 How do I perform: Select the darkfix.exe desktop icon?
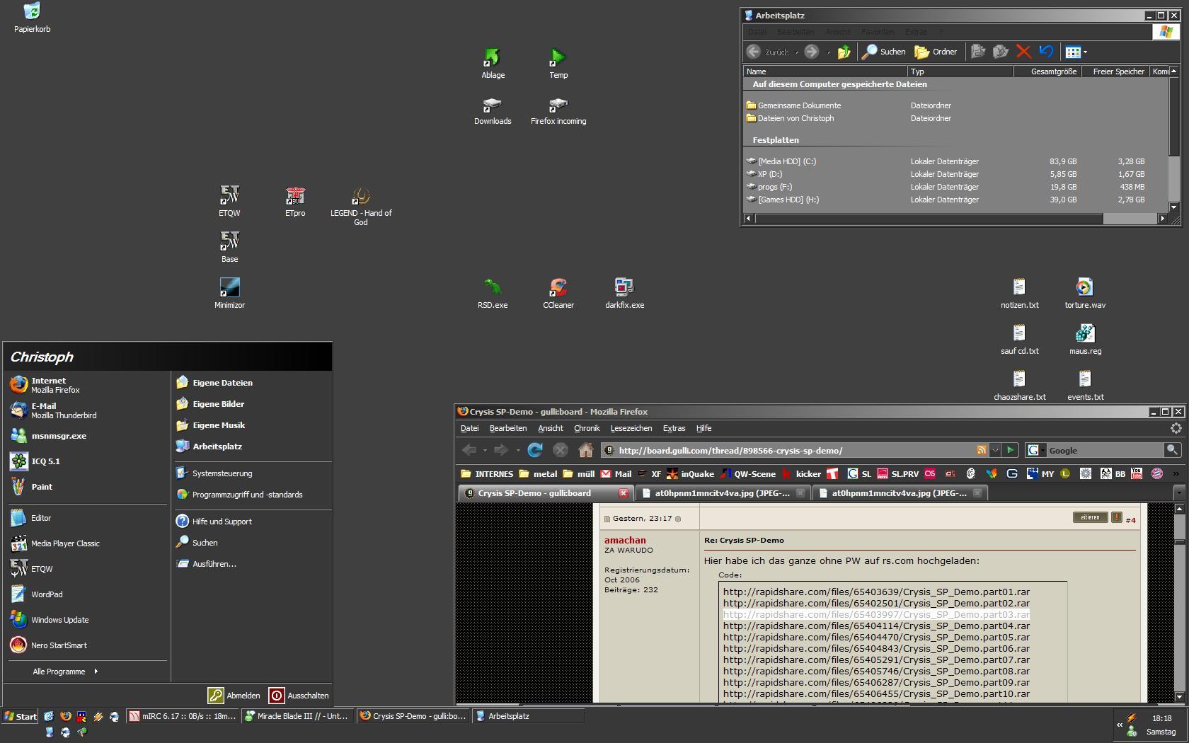click(624, 293)
